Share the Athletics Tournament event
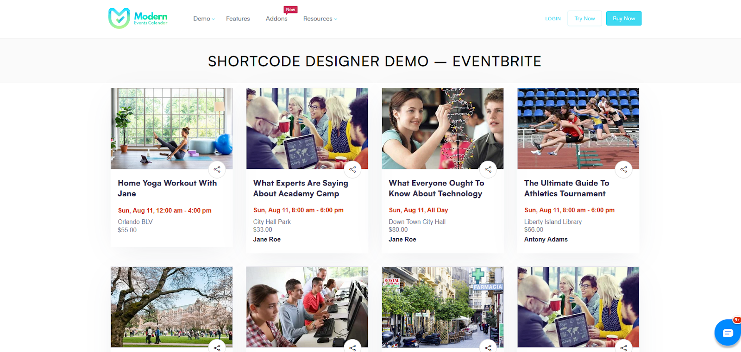Viewport: 741px width, 352px height. coord(624,169)
